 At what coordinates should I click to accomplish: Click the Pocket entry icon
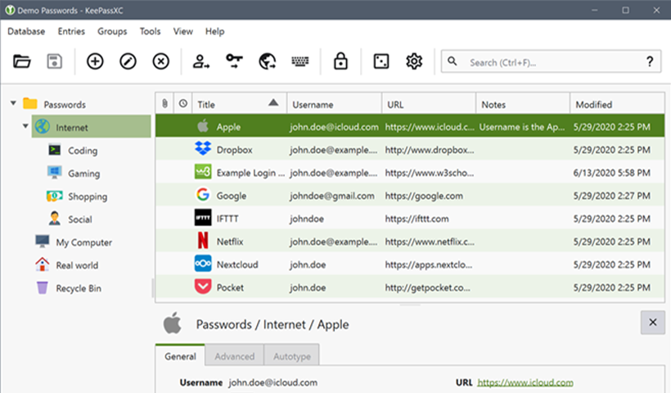(203, 287)
